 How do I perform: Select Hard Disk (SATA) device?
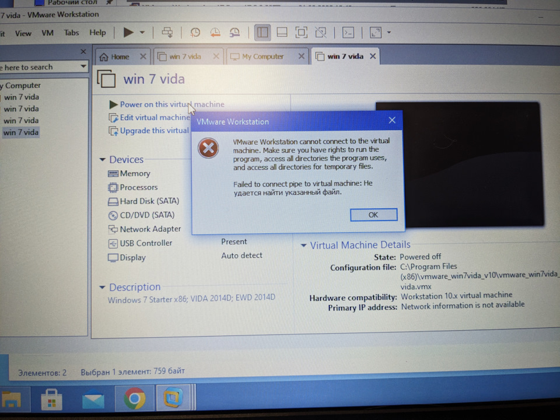[x=149, y=201]
